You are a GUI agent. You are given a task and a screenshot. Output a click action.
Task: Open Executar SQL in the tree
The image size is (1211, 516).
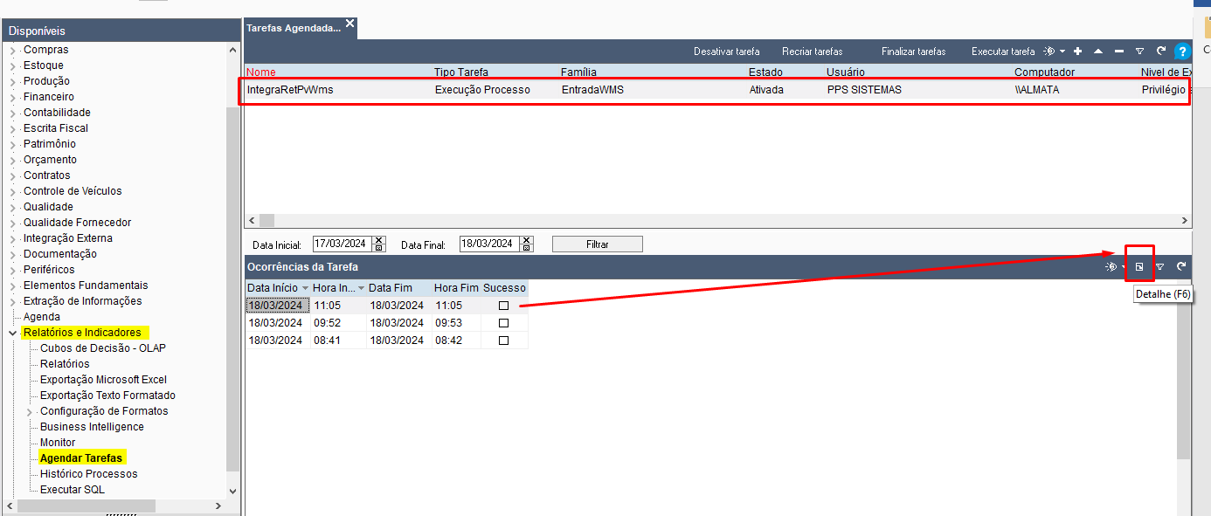[73, 490]
